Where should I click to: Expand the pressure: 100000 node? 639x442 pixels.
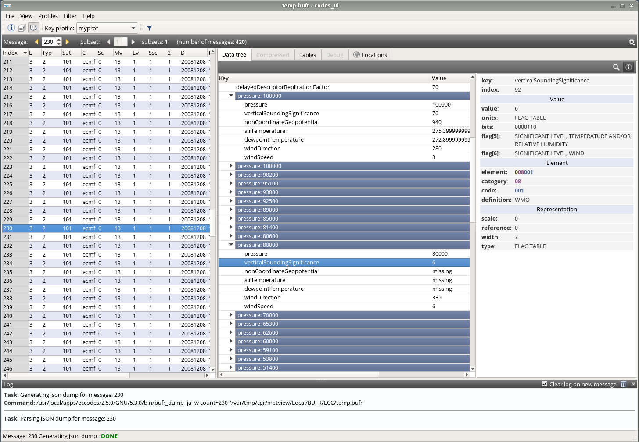pyautogui.click(x=231, y=166)
